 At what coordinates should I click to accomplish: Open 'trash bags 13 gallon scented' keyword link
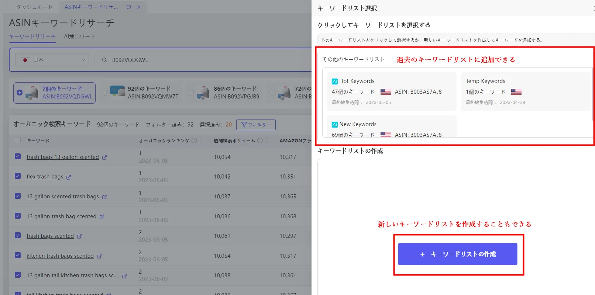(63, 157)
